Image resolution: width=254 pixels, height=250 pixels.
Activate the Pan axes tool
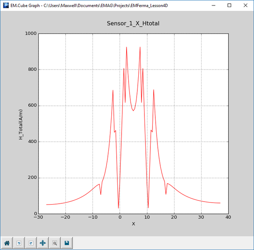tap(42, 242)
